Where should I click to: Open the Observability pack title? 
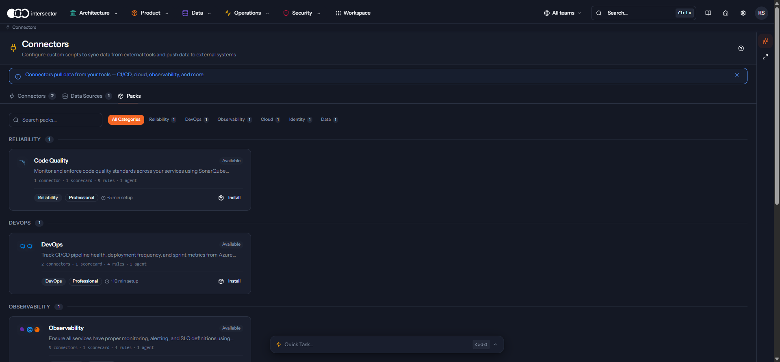pyautogui.click(x=66, y=328)
